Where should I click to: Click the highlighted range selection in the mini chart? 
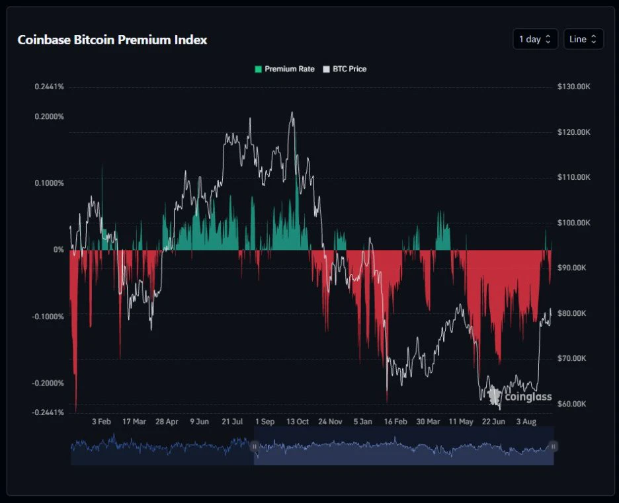pos(403,446)
